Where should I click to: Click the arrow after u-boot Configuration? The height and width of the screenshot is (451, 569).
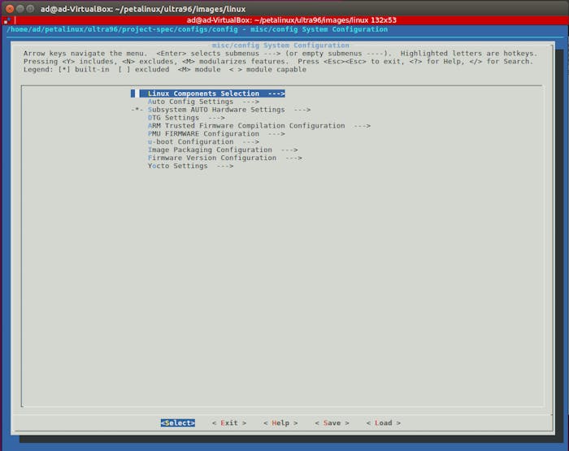click(x=250, y=141)
